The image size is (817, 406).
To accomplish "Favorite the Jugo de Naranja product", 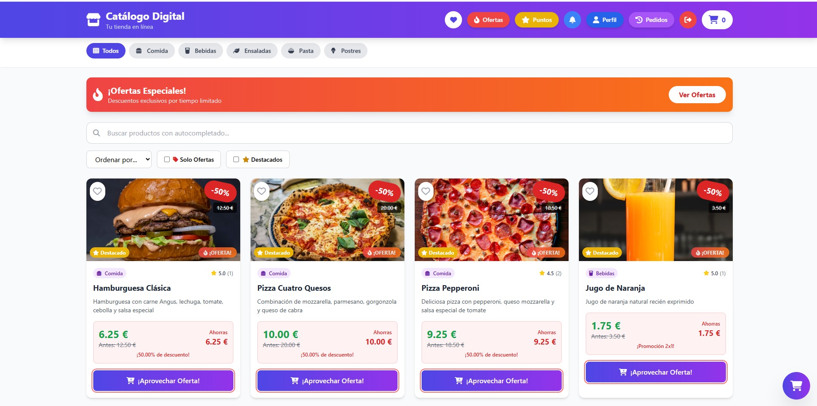I will coord(590,191).
